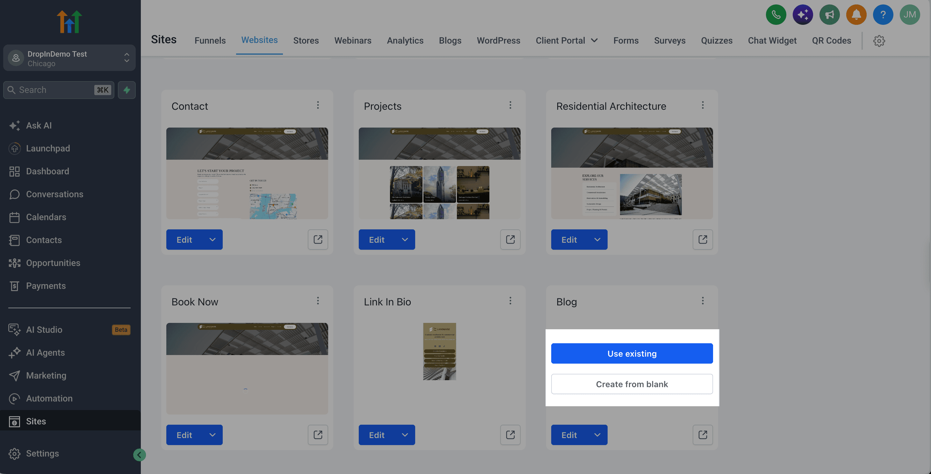Click the blue help question mark icon

[883, 15]
